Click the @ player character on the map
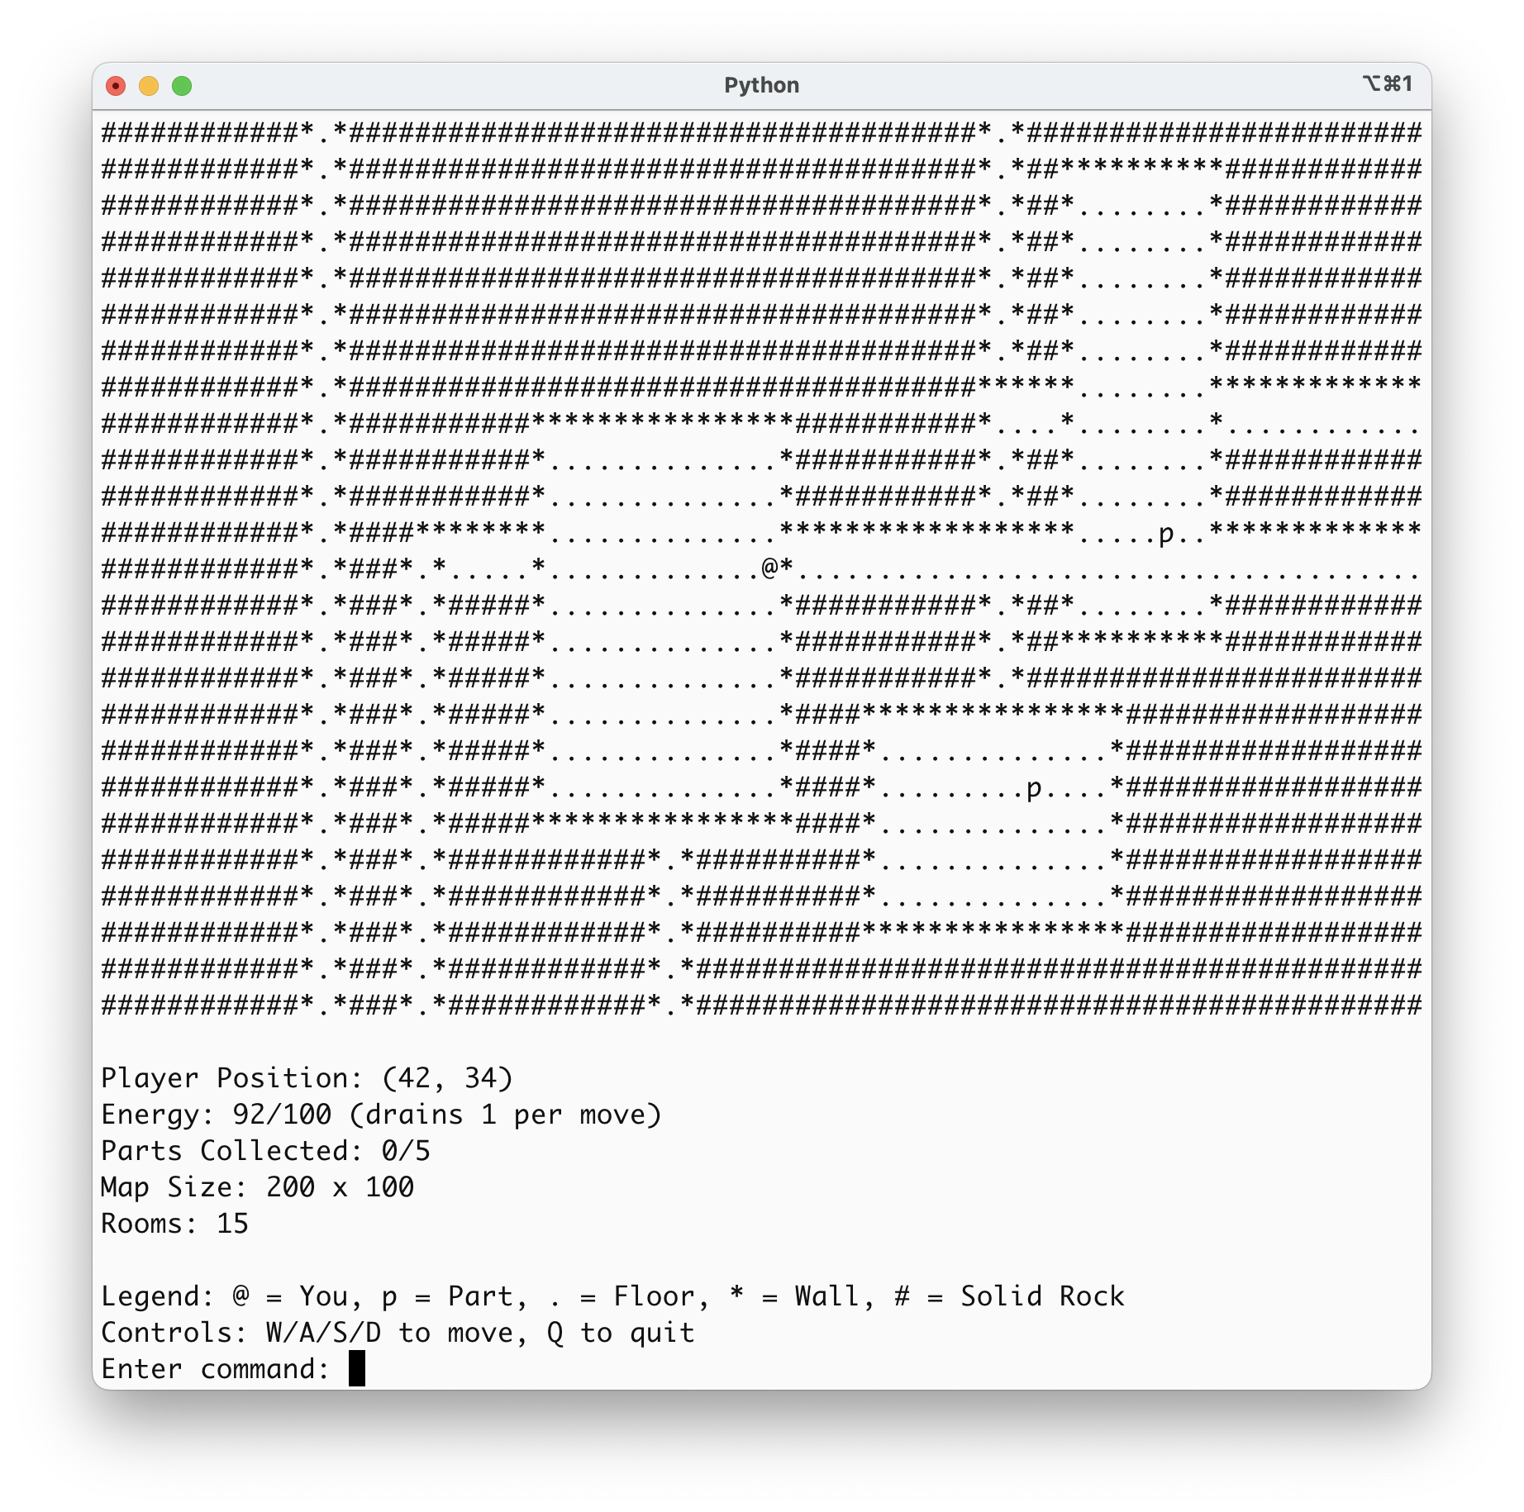The width and height of the screenshot is (1524, 1512). coord(769,568)
